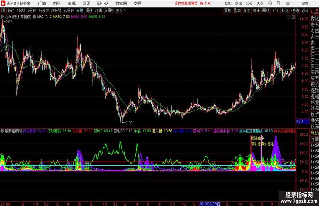
Task: Open the 发现 menu
Action: pyautogui.click(x=86, y=3)
